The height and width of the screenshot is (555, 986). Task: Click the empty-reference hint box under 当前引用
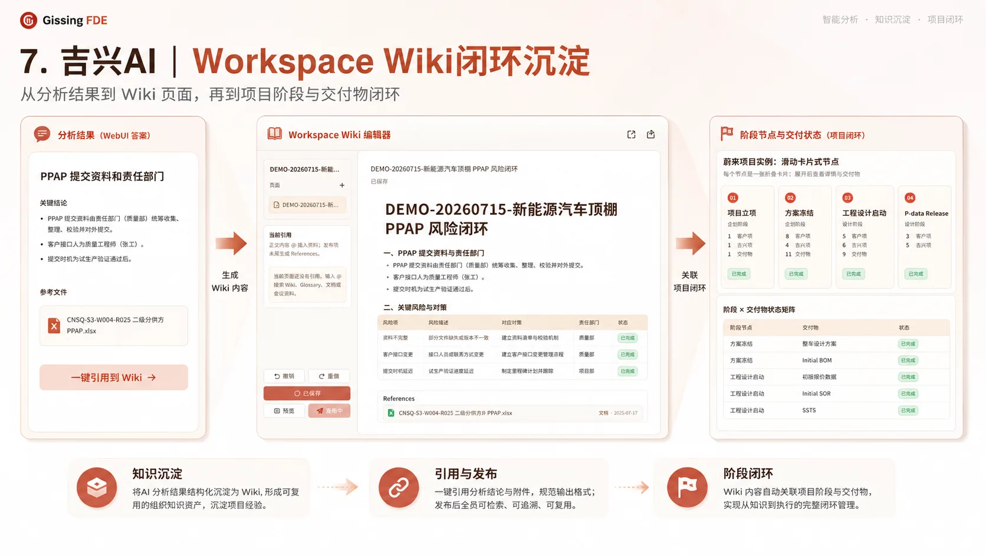pos(307,285)
